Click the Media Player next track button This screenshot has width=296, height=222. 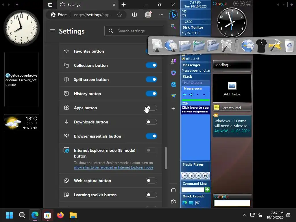click(206, 176)
